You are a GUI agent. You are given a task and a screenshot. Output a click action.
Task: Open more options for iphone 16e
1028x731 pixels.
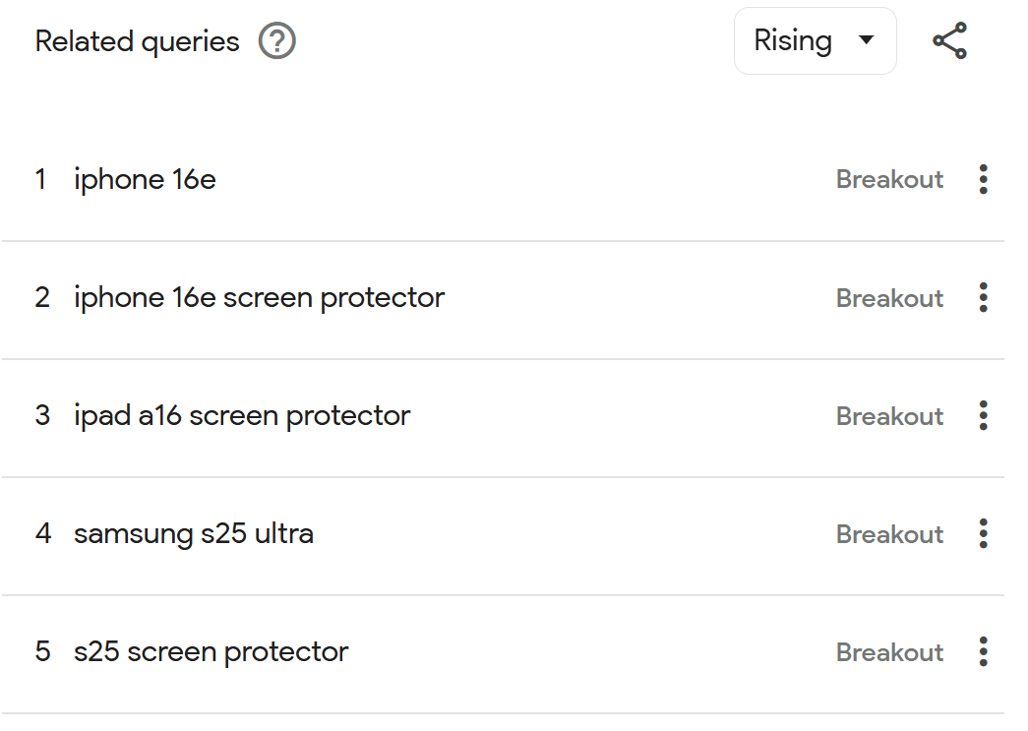[x=983, y=179]
